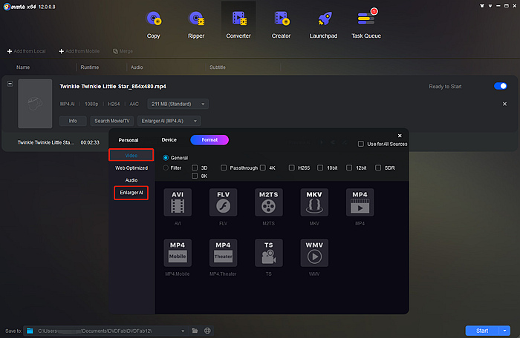Open the Launchpad module
Image resolution: width=520 pixels, height=338 pixels.
tap(323, 24)
